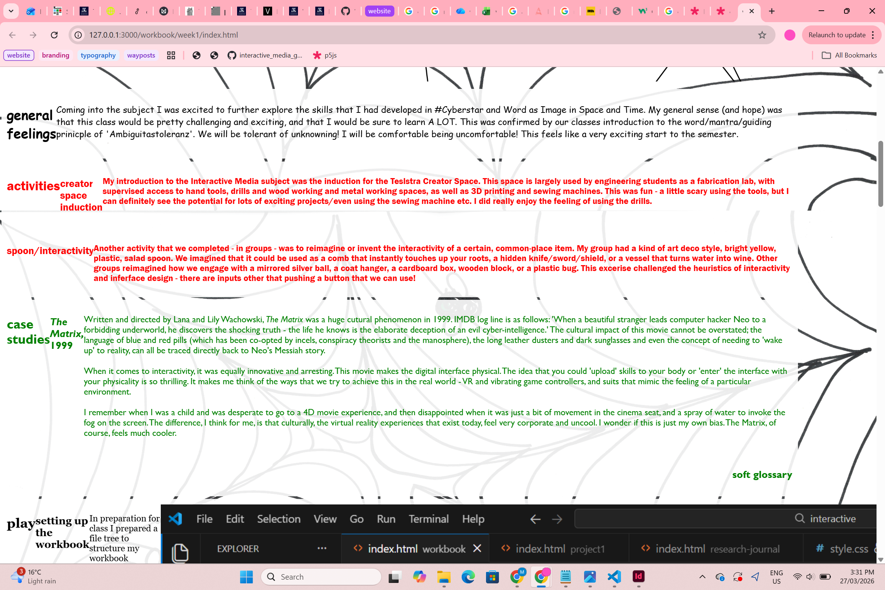The width and height of the screenshot is (885, 590).
Task: Open the search tabs dropdown chevron
Action: 11,11
